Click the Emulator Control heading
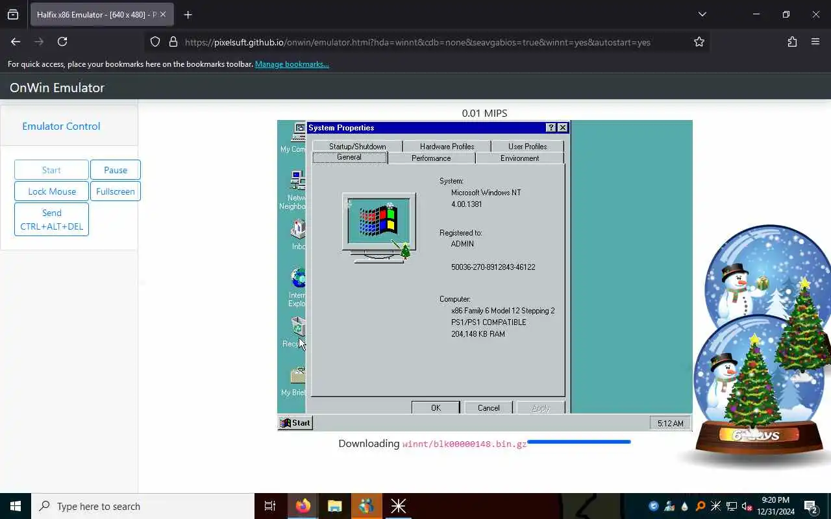The height and width of the screenshot is (519, 831). (61, 127)
